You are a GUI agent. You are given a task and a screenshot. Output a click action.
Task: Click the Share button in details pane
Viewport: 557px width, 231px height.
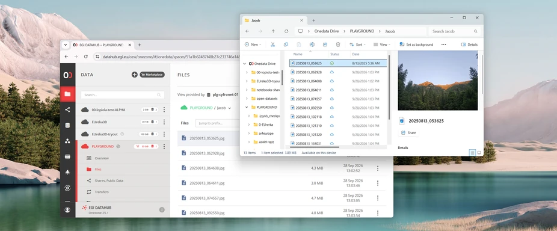click(408, 132)
